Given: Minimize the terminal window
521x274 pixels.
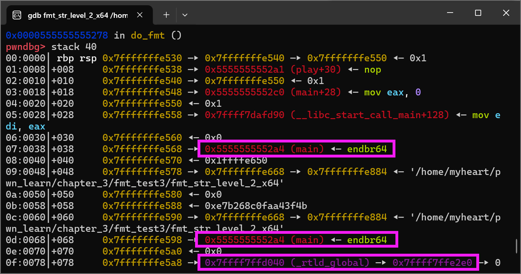Looking at the screenshot, I should 450,13.
